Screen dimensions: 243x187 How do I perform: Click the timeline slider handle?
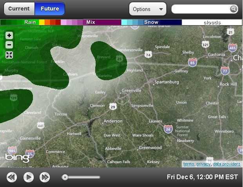click(x=65, y=177)
